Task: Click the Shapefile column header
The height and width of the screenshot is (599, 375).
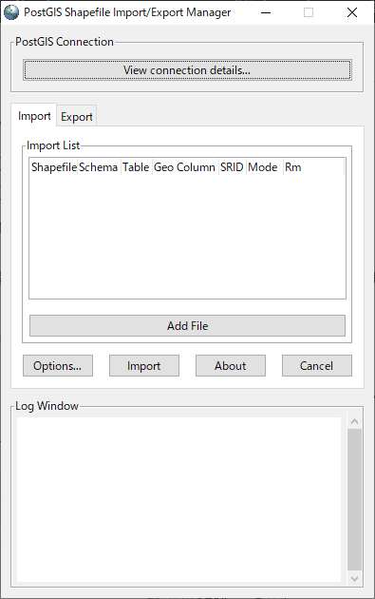Action: click(x=54, y=167)
